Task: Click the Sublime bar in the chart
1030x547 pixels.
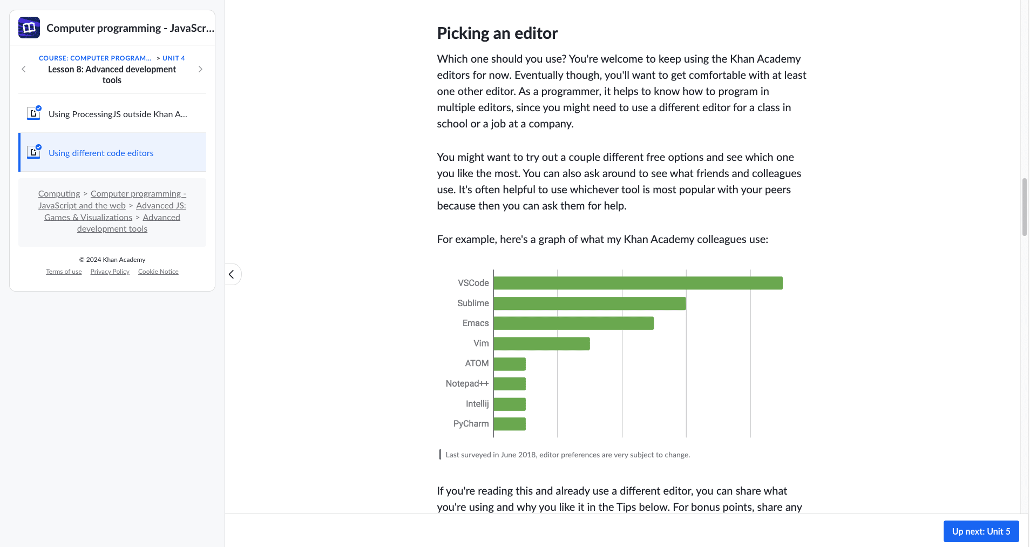Action: click(589, 303)
